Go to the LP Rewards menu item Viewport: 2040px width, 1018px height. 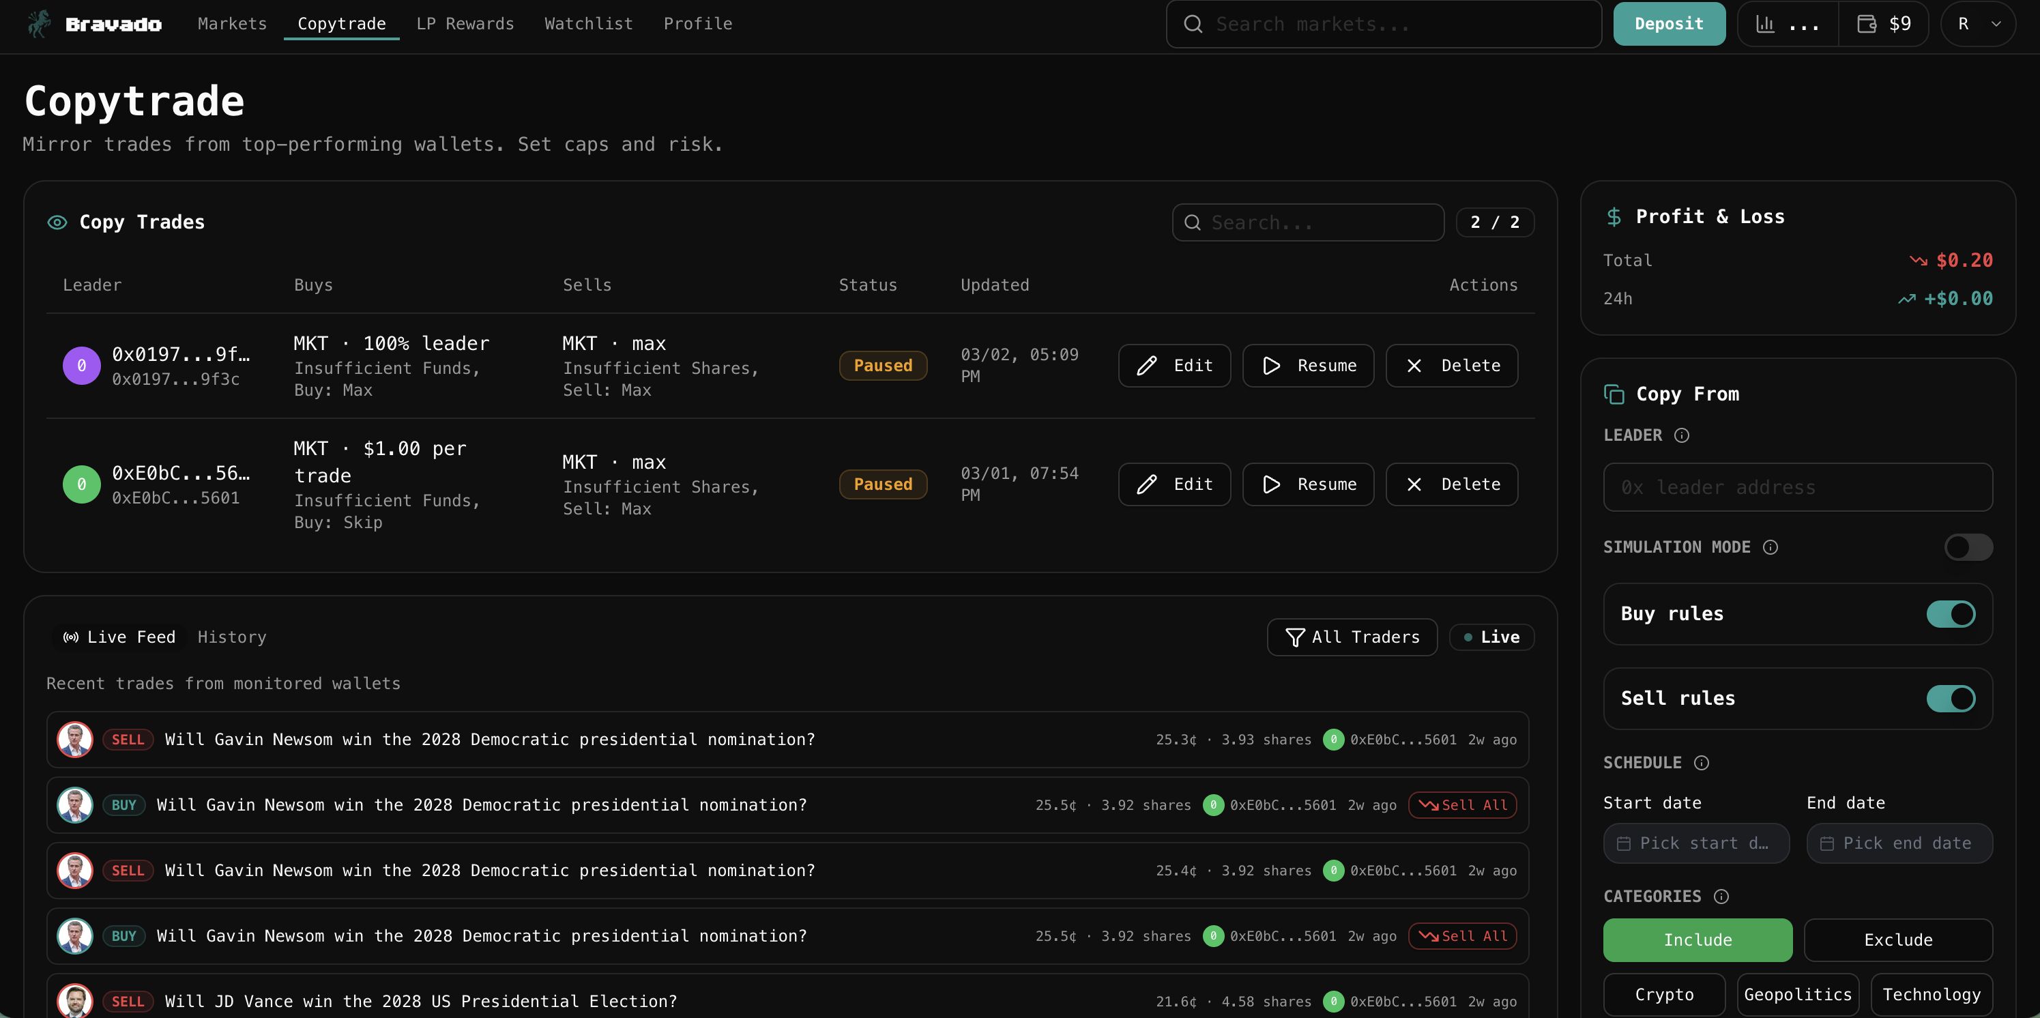[x=465, y=24]
